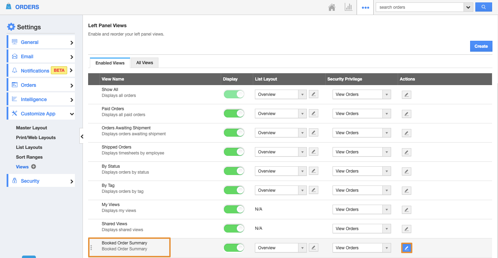
Task: Disable display of Paid Orders view
Action: pos(234,114)
